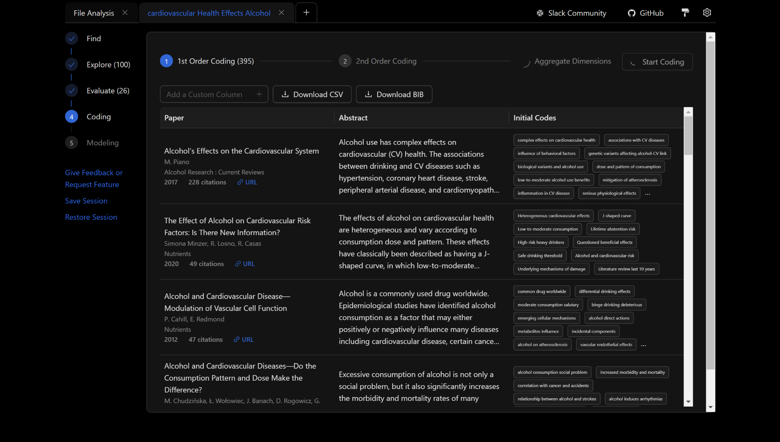Viewport: 780px width, 442px height.
Task: Expand more codes ellipsis in Cahill paper row
Action: [x=644, y=345]
